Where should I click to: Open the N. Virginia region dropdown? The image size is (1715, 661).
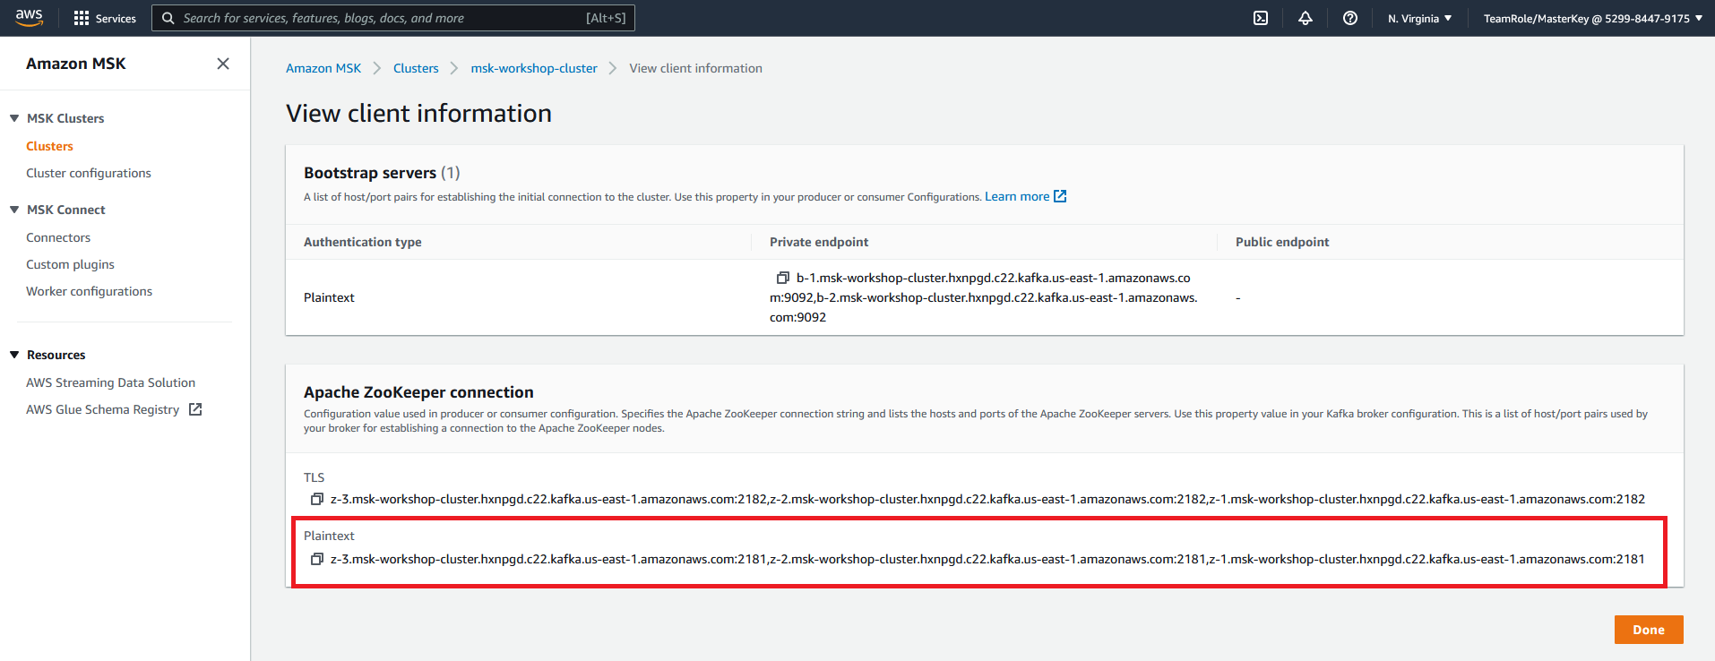(x=1419, y=18)
